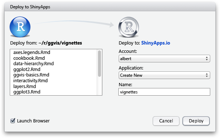Toggle the Launch Browser checkbox
This screenshot has width=220, height=138.
[x=13, y=121]
